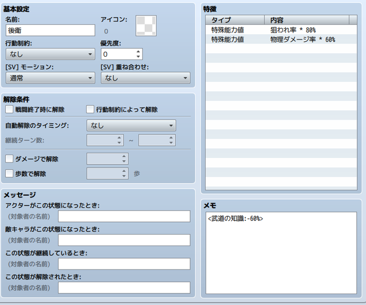Open the 行動制約 dropdown
The width and height of the screenshot is (366, 305).
tap(50, 54)
